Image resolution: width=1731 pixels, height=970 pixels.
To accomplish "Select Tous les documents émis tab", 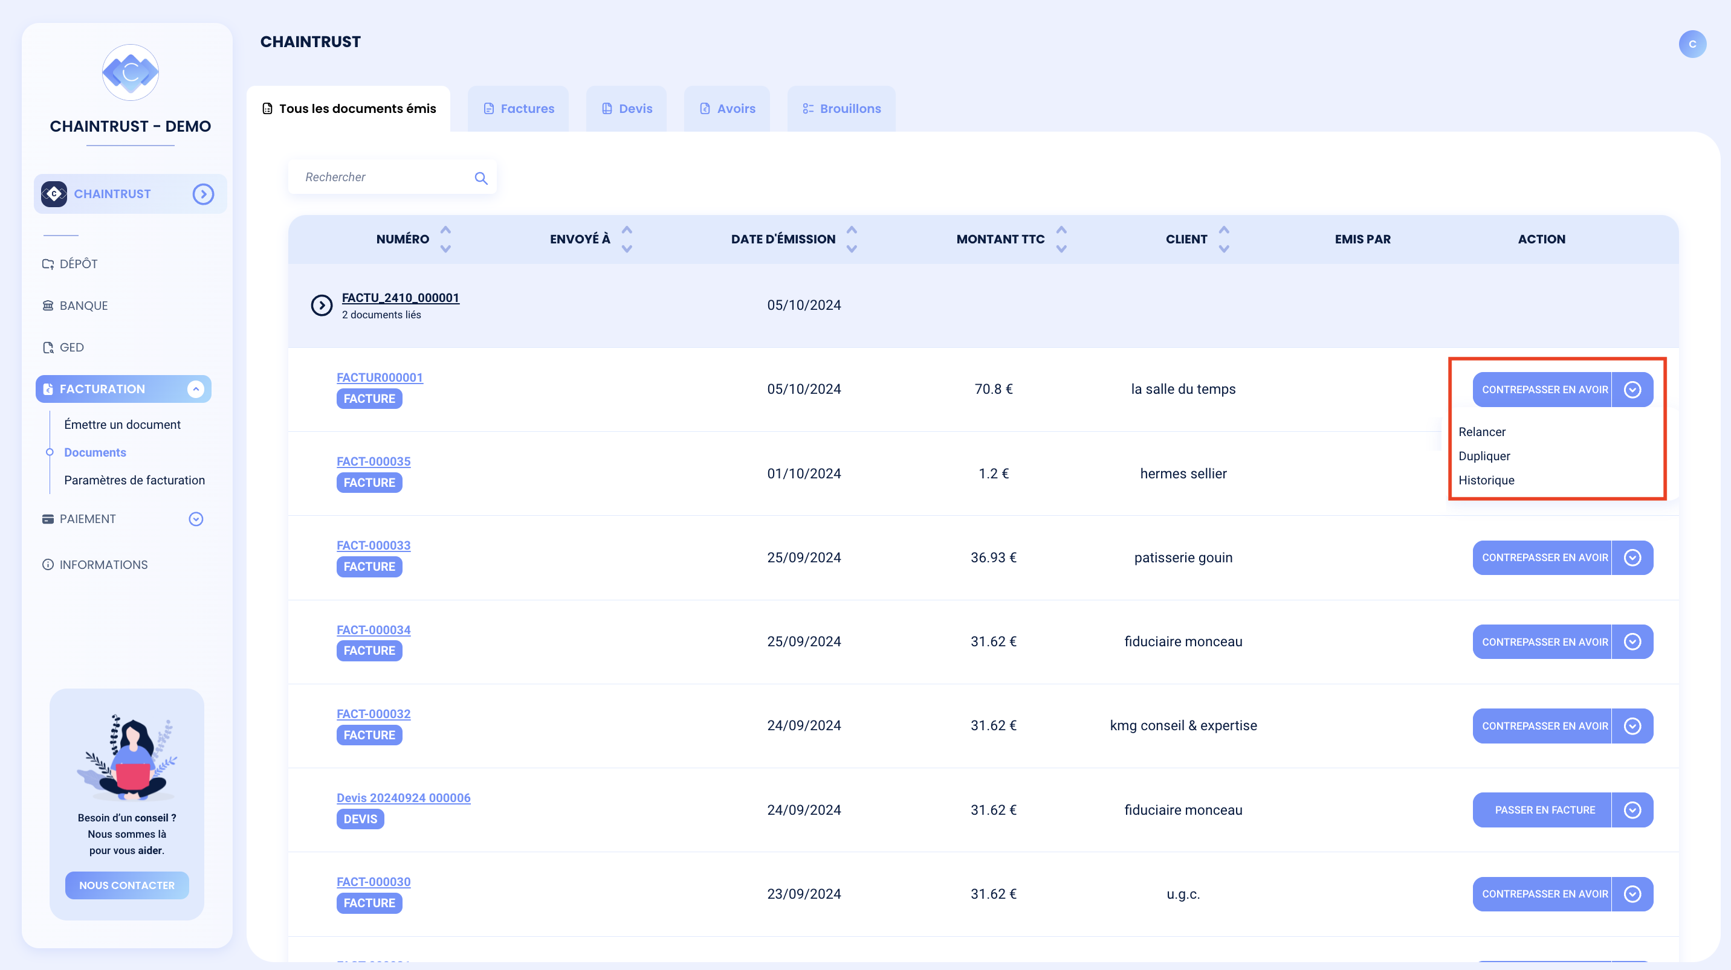I will pyautogui.click(x=348, y=109).
